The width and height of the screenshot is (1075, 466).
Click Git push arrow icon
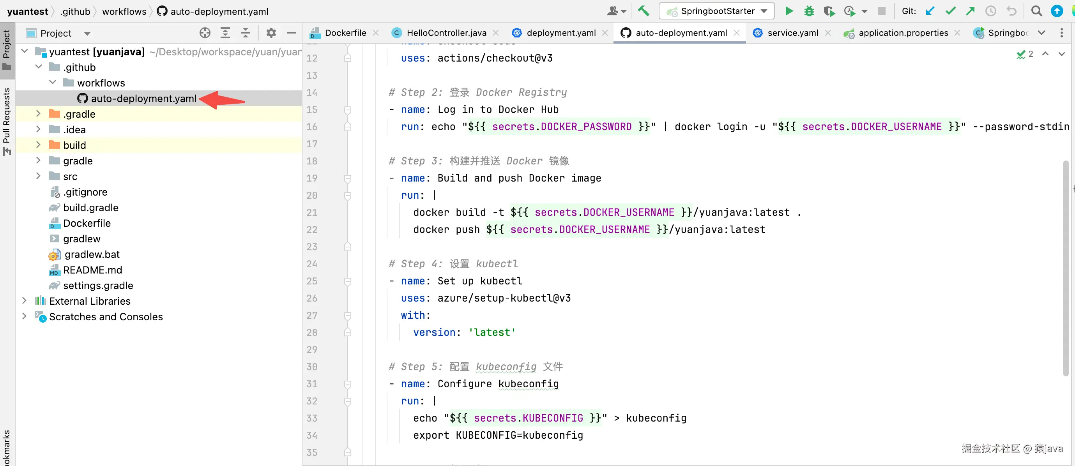[970, 11]
